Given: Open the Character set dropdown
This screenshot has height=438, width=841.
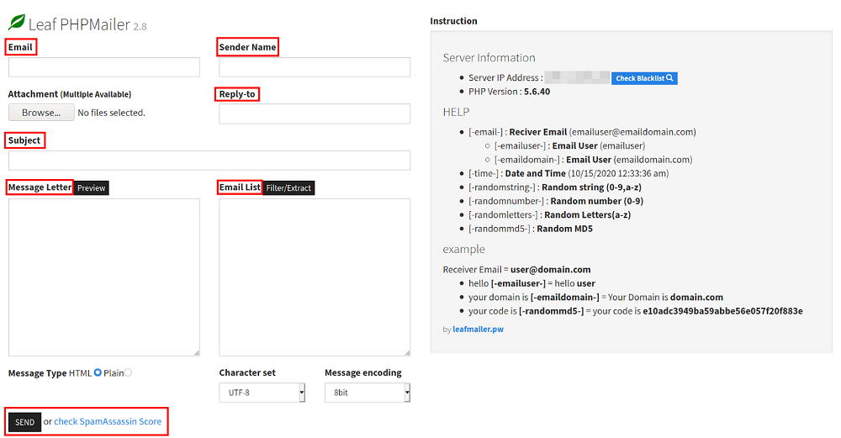Looking at the screenshot, I should point(263,393).
